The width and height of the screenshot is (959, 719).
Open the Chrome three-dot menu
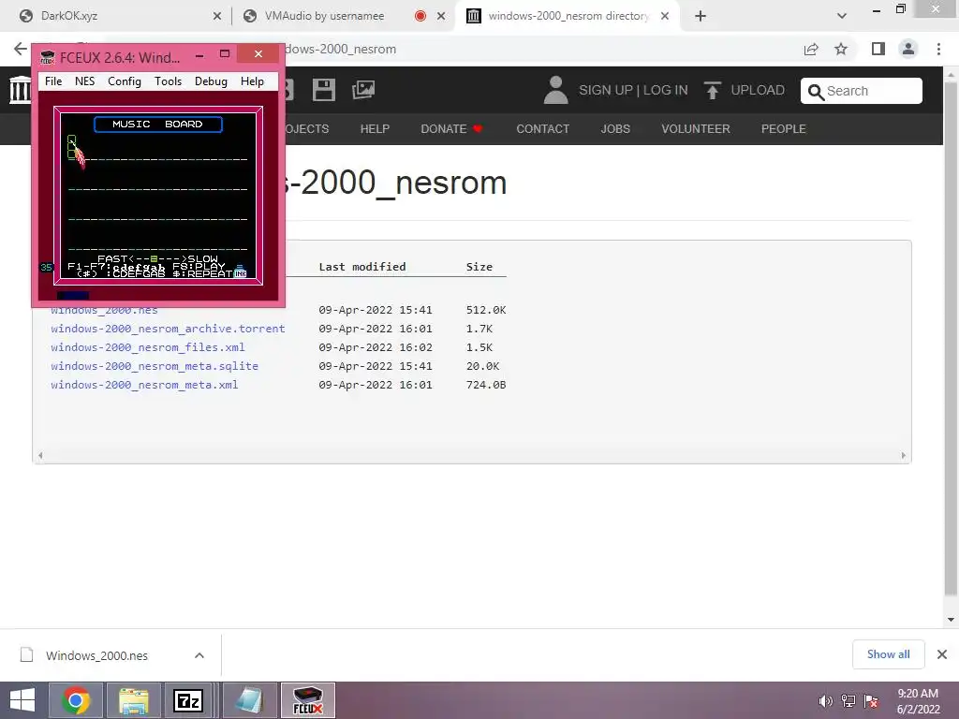click(x=938, y=49)
